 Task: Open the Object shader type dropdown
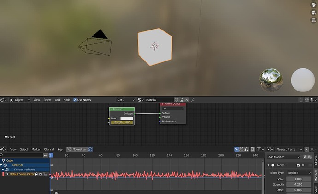tap(20, 100)
